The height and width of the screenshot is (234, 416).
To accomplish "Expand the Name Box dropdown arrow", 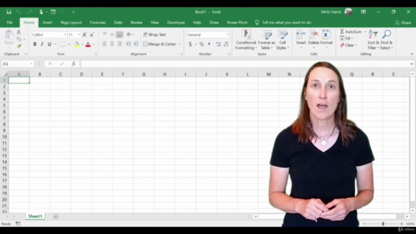I will click(31, 64).
